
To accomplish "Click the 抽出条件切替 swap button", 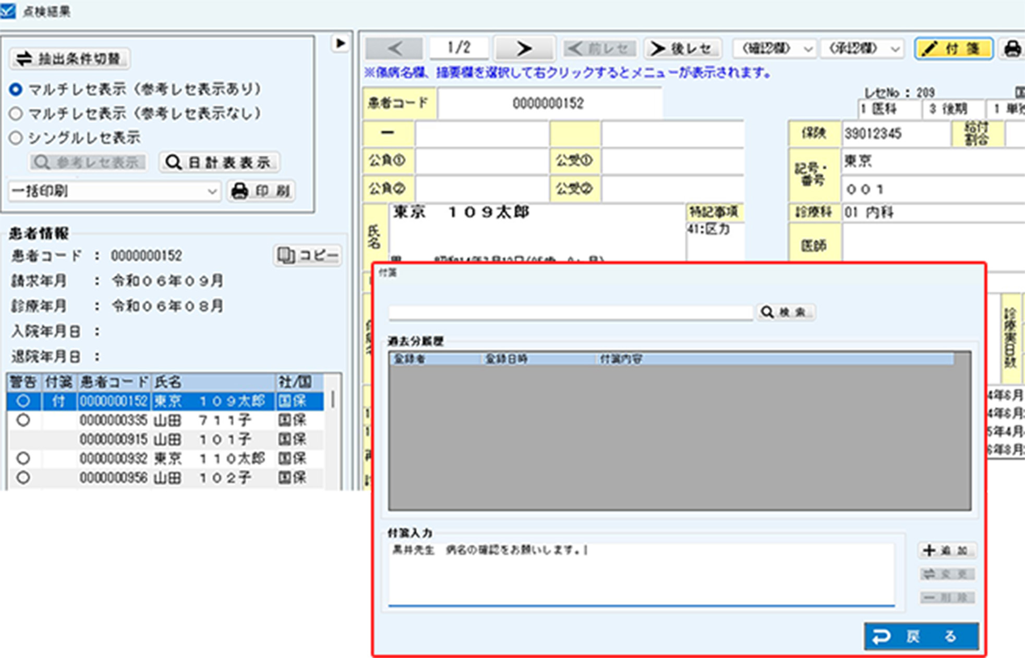I will pyautogui.click(x=70, y=58).
